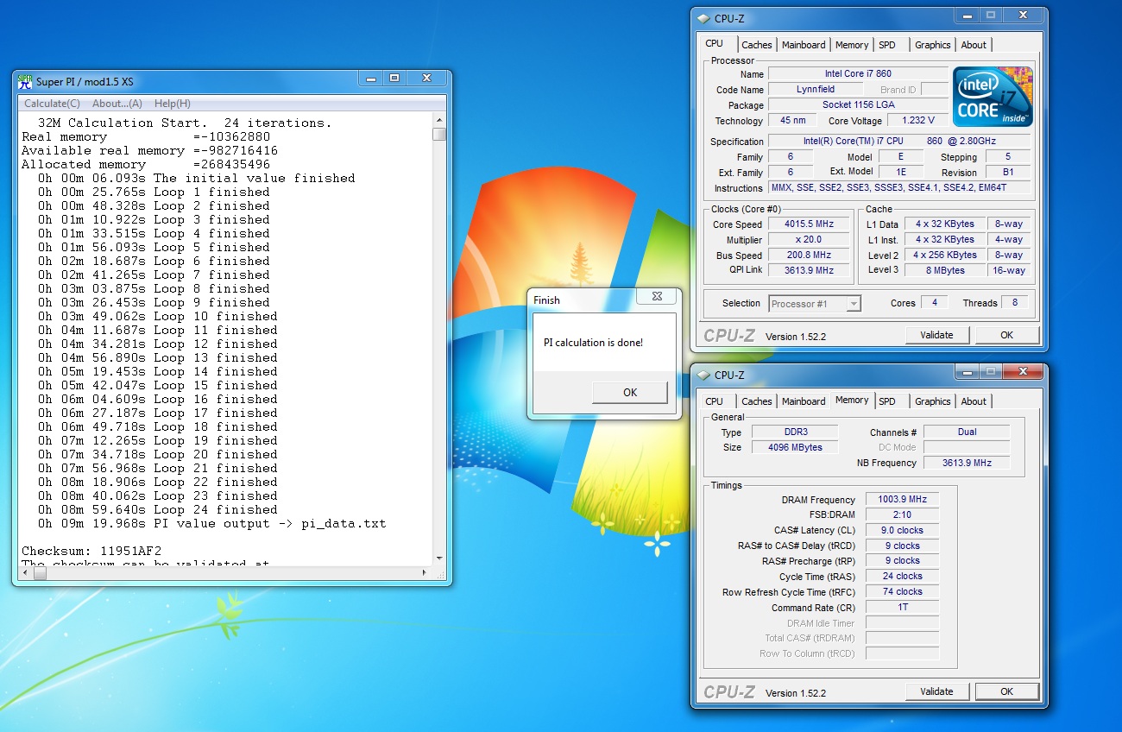Click Validate in upper CPU-Z window
Image resolution: width=1122 pixels, height=732 pixels.
pos(936,335)
